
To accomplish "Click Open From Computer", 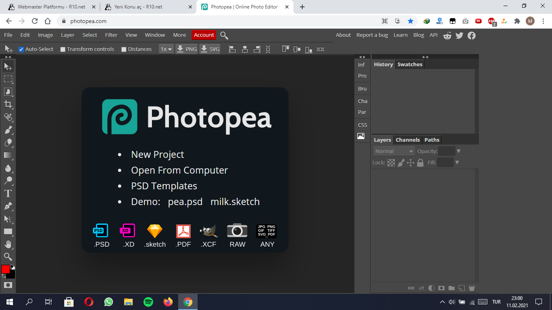I will 179,170.
